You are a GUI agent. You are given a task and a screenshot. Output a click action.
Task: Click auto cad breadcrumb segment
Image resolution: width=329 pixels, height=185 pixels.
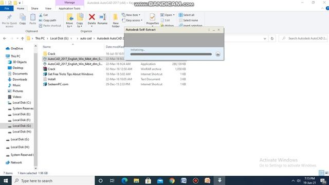(x=86, y=39)
